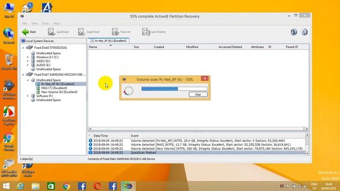Open the Network desktop icon

(x=9, y=36)
